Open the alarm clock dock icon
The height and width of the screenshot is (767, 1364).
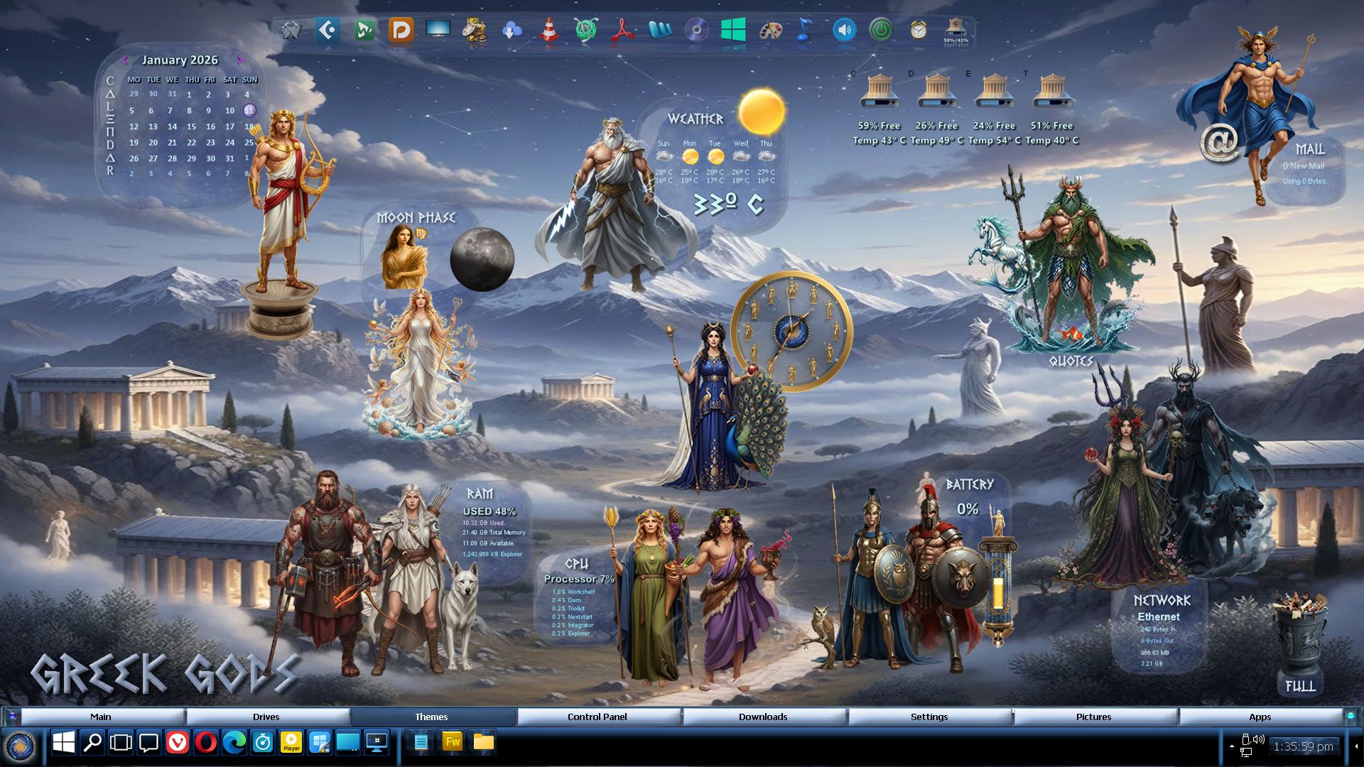point(918,31)
